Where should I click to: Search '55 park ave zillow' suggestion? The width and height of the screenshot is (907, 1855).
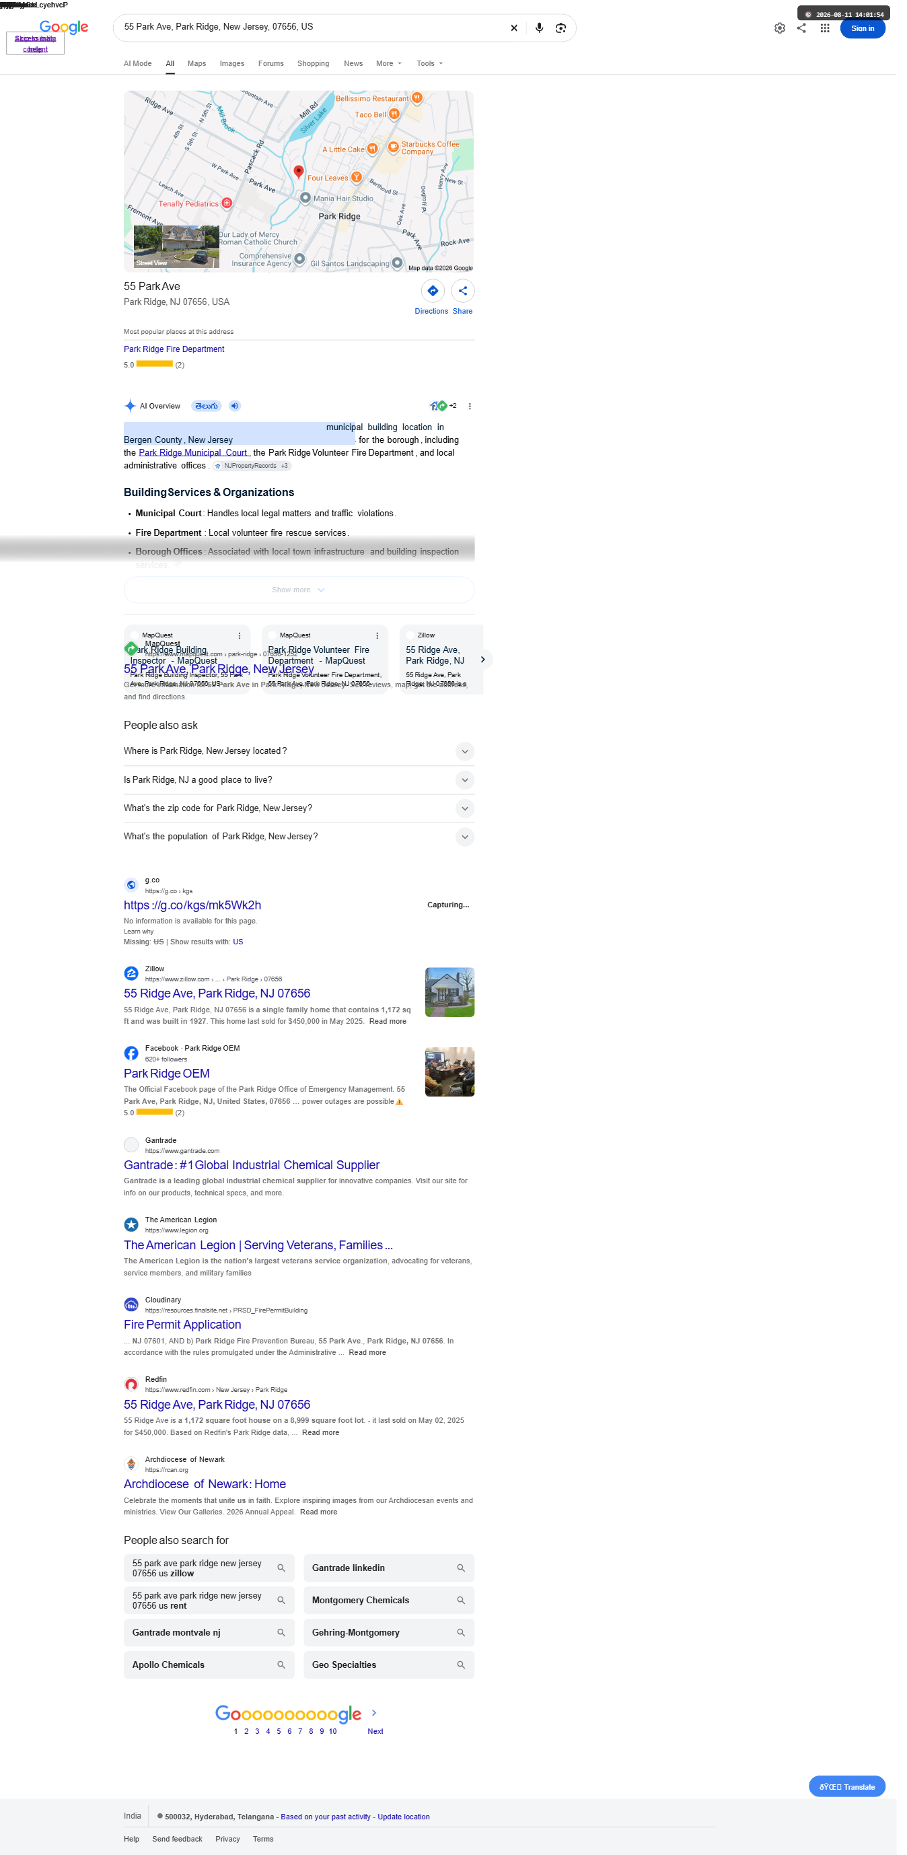(x=209, y=1568)
